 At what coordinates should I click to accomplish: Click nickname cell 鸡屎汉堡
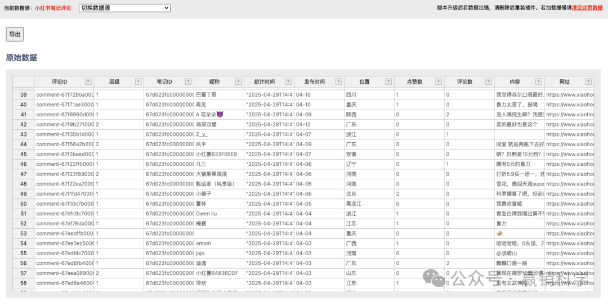tap(219, 124)
